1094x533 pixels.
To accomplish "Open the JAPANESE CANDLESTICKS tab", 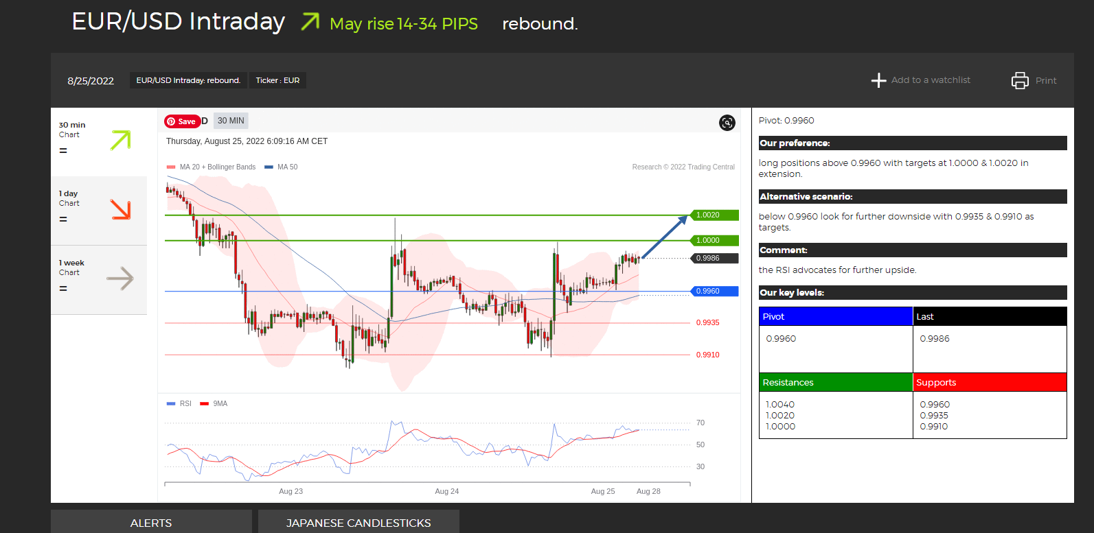I will click(358, 522).
